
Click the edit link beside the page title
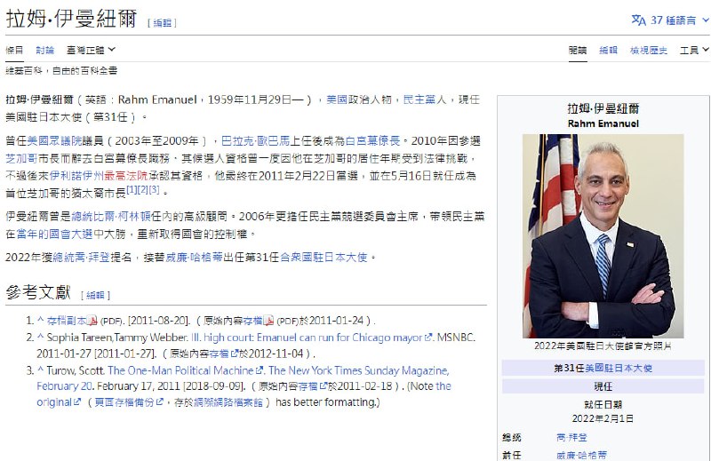tap(162, 23)
